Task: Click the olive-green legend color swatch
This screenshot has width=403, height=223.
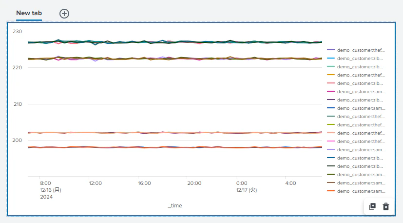Action: [331, 124]
